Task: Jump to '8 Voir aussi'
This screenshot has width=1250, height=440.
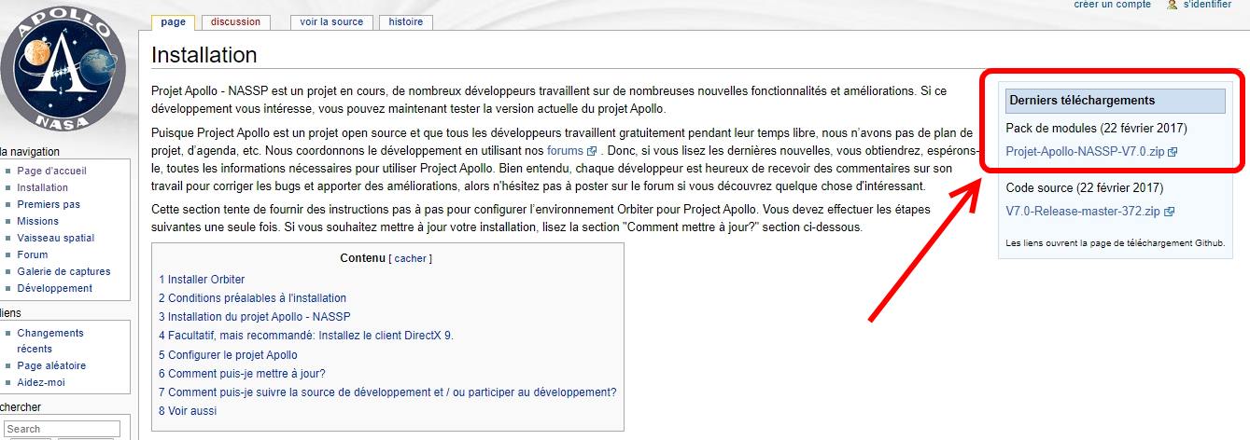Action: coord(188,411)
